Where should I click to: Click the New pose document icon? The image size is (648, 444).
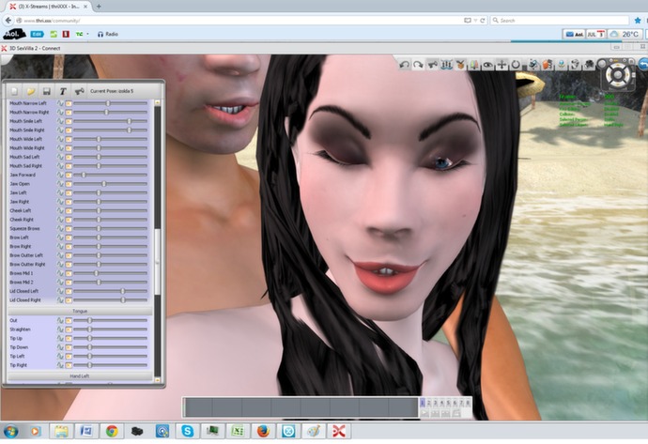pos(14,91)
